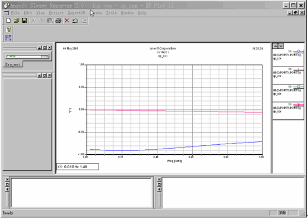Open a file with the folder icon

(17, 21)
